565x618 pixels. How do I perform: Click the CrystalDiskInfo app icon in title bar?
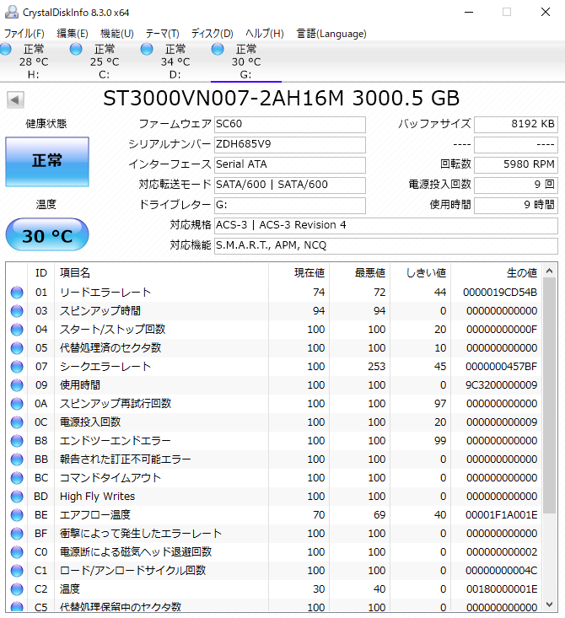coord(11,12)
